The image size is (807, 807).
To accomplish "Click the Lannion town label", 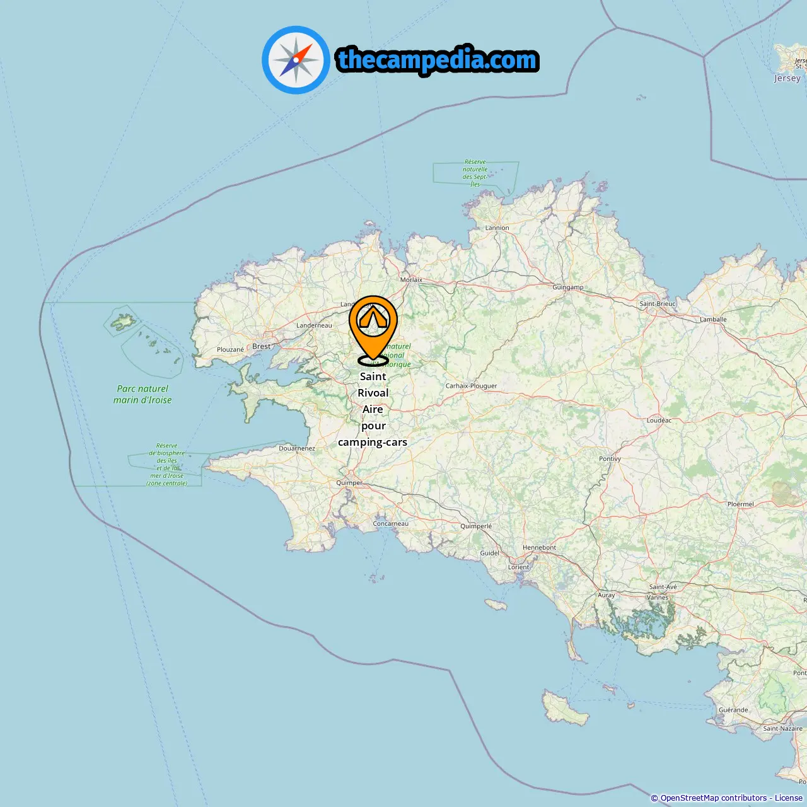I will pos(497,228).
